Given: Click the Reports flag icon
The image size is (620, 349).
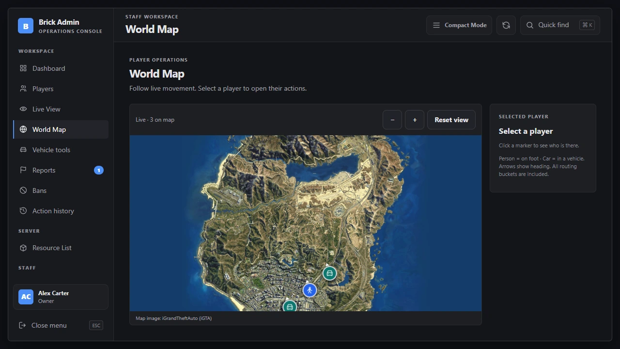Looking at the screenshot, I should click(23, 170).
